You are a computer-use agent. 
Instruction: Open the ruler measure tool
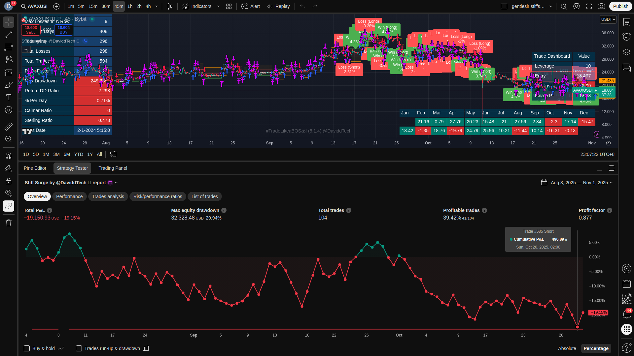pyautogui.click(x=9, y=126)
